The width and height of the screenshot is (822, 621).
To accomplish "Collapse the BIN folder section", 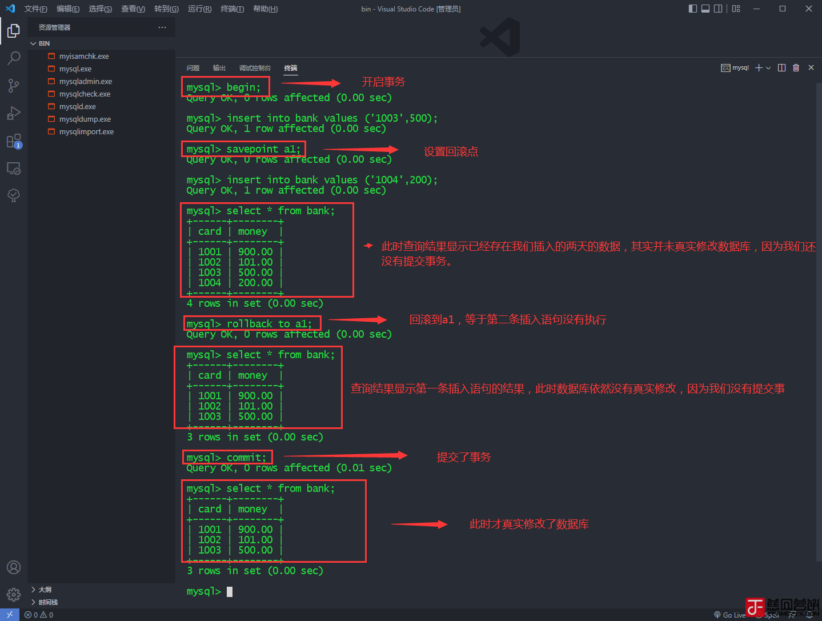I will pos(102,43).
